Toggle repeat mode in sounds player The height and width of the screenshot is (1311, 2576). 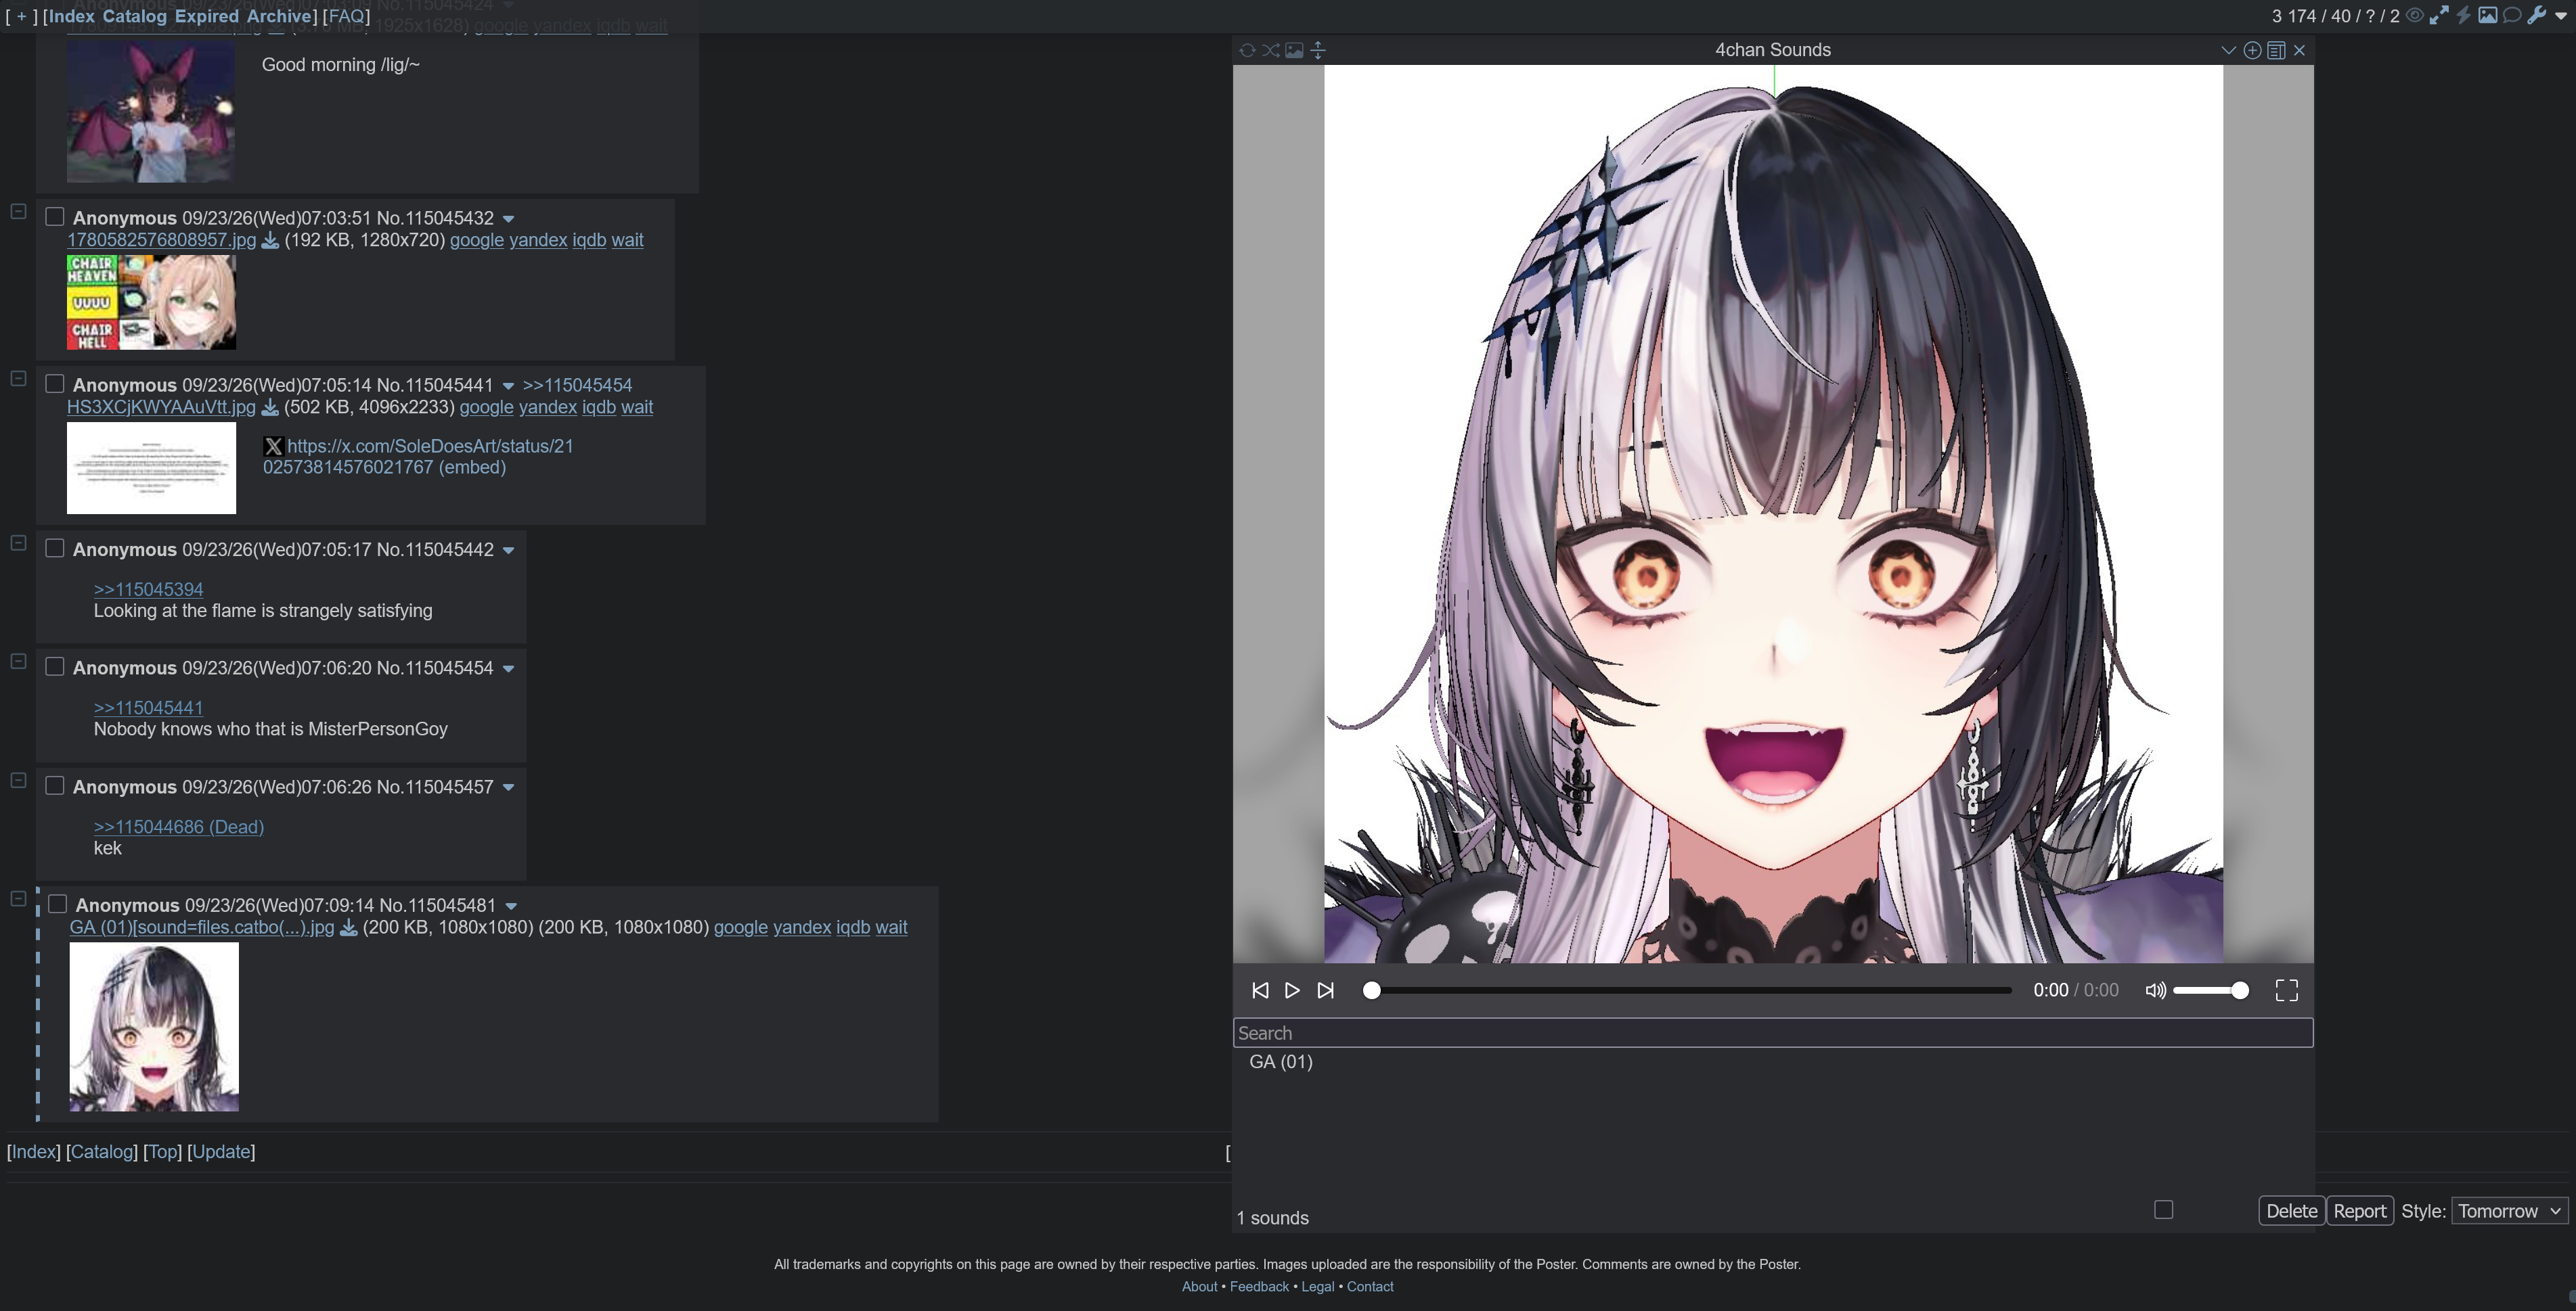point(1247,50)
